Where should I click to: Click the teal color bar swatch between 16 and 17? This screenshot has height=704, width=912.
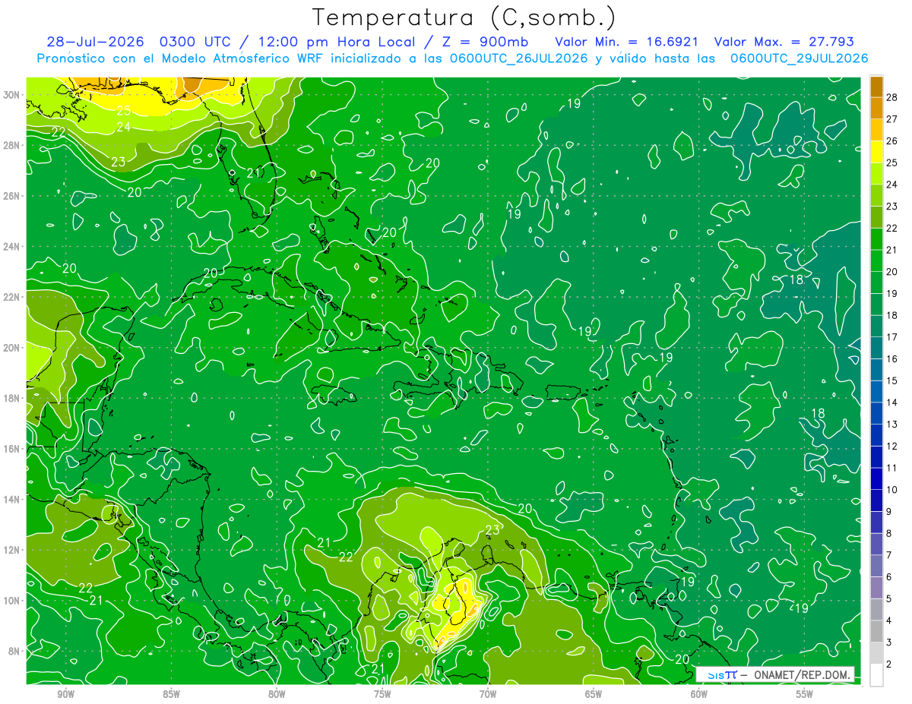pos(876,347)
